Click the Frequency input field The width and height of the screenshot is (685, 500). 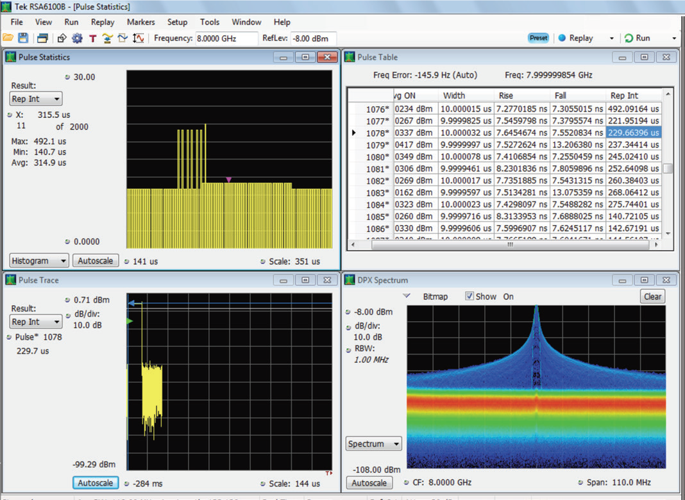pyautogui.click(x=226, y=38)
